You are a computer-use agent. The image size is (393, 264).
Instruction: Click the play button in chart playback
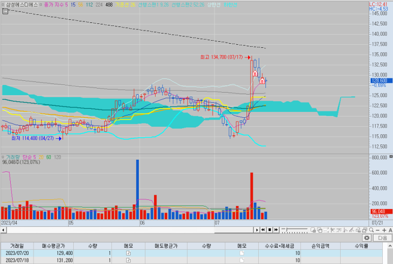257,230
